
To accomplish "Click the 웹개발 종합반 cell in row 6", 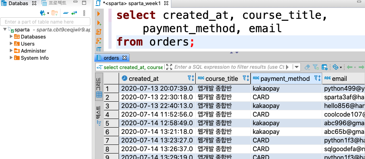I will 223,132.
